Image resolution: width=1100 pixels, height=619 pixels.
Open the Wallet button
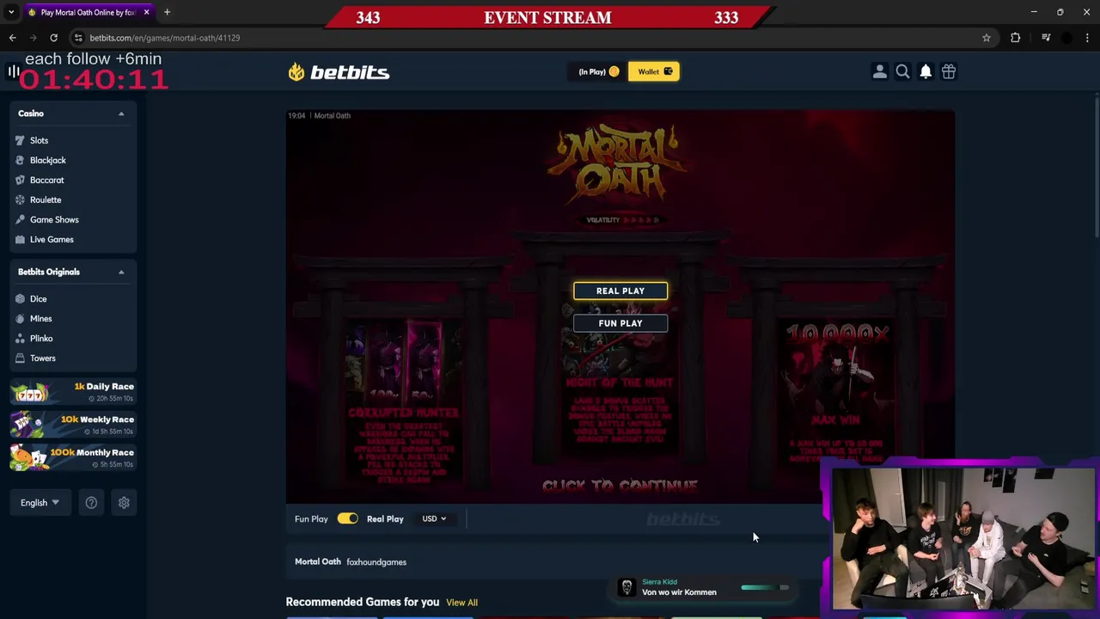pos(654,72)
